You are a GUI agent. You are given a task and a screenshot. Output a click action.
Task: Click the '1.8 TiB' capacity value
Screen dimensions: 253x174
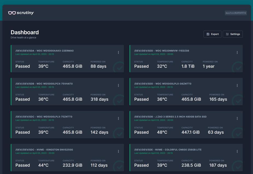coord(188,66)
